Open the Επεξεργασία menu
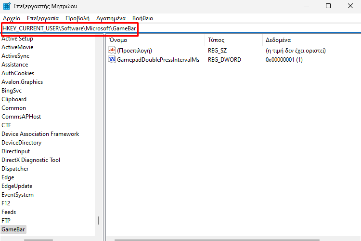361x241 pixels. click(x=42, y=18)
